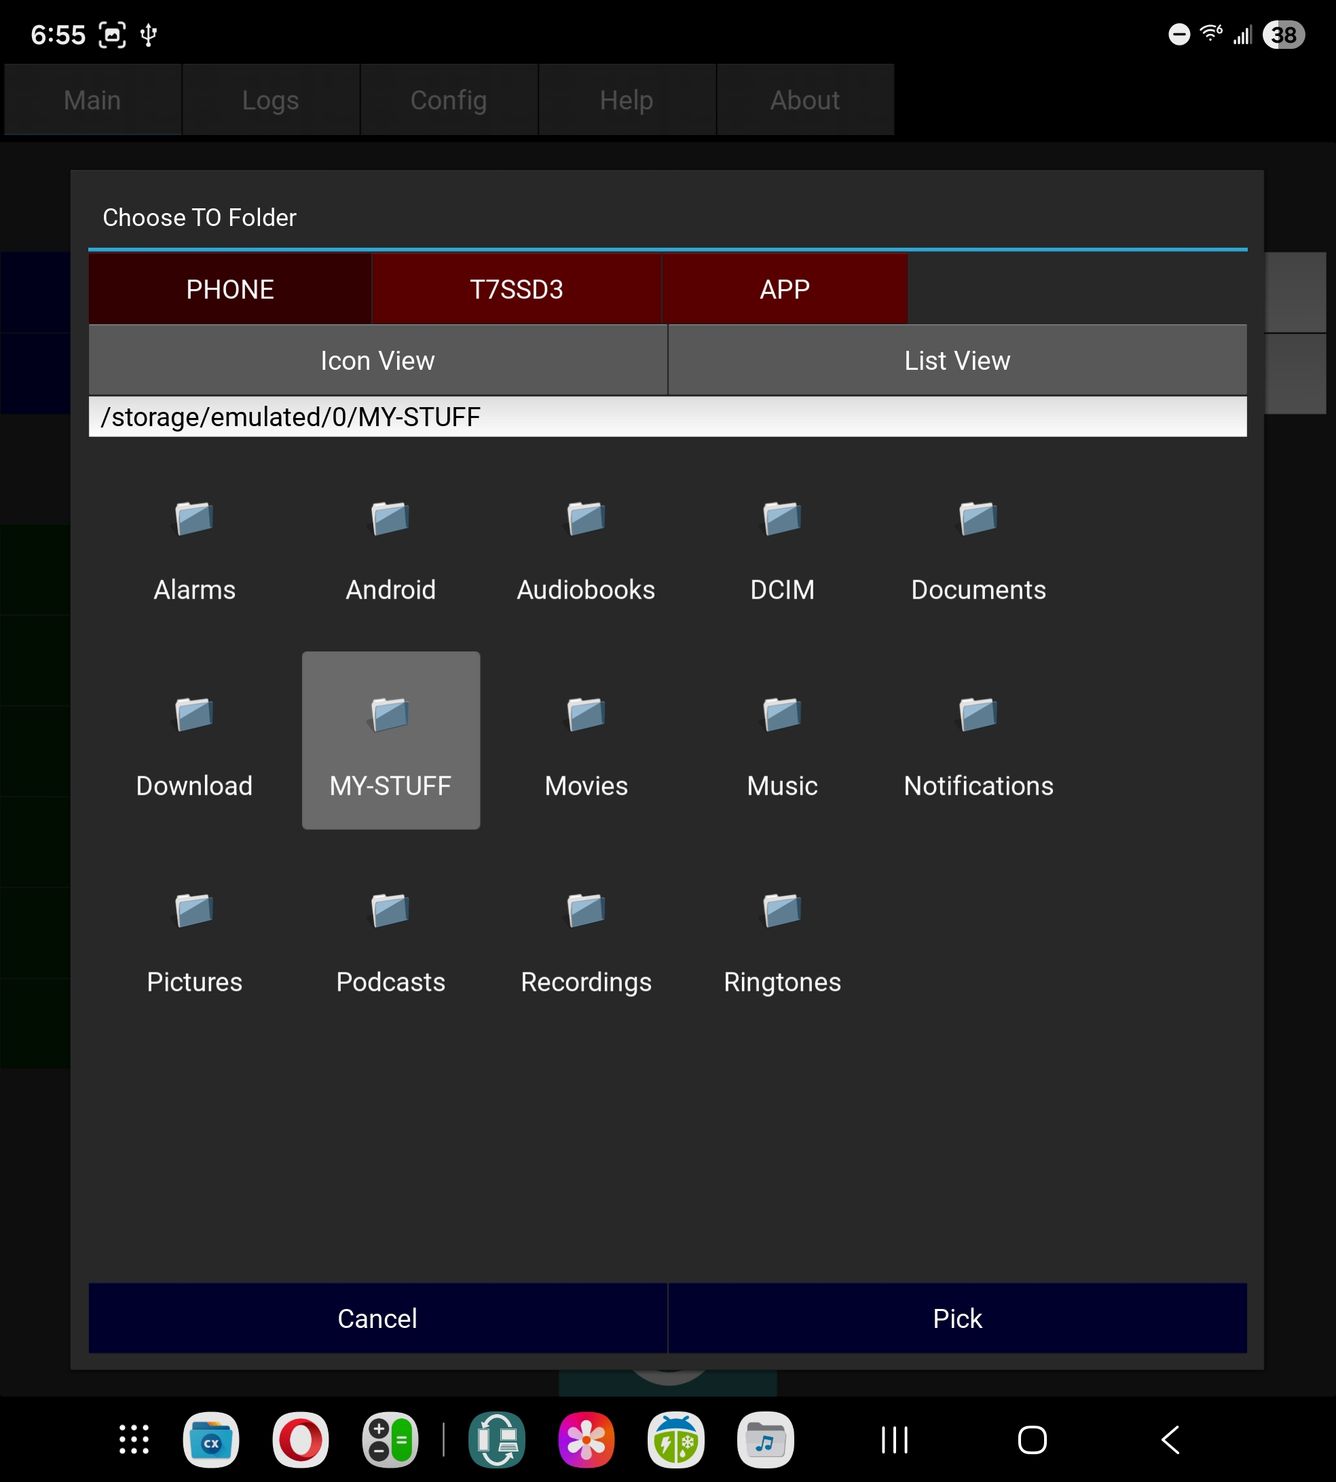This screenshot has height=1482, width=1336.
Task: Click the folder path text field
Action: coord(667,417)
